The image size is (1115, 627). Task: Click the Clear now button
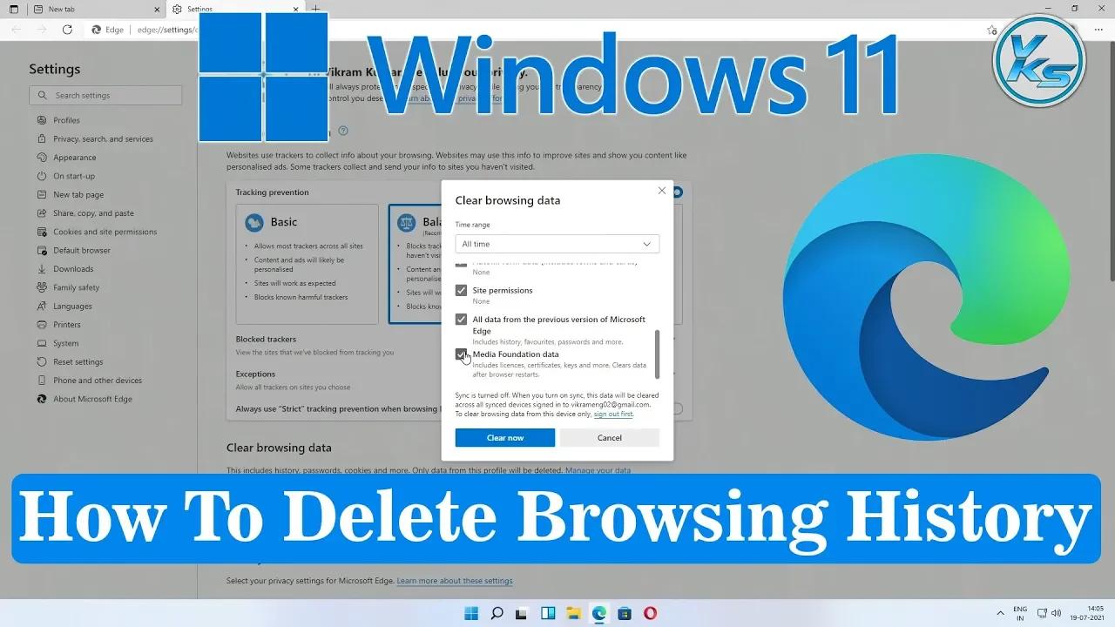pos(505,437)
